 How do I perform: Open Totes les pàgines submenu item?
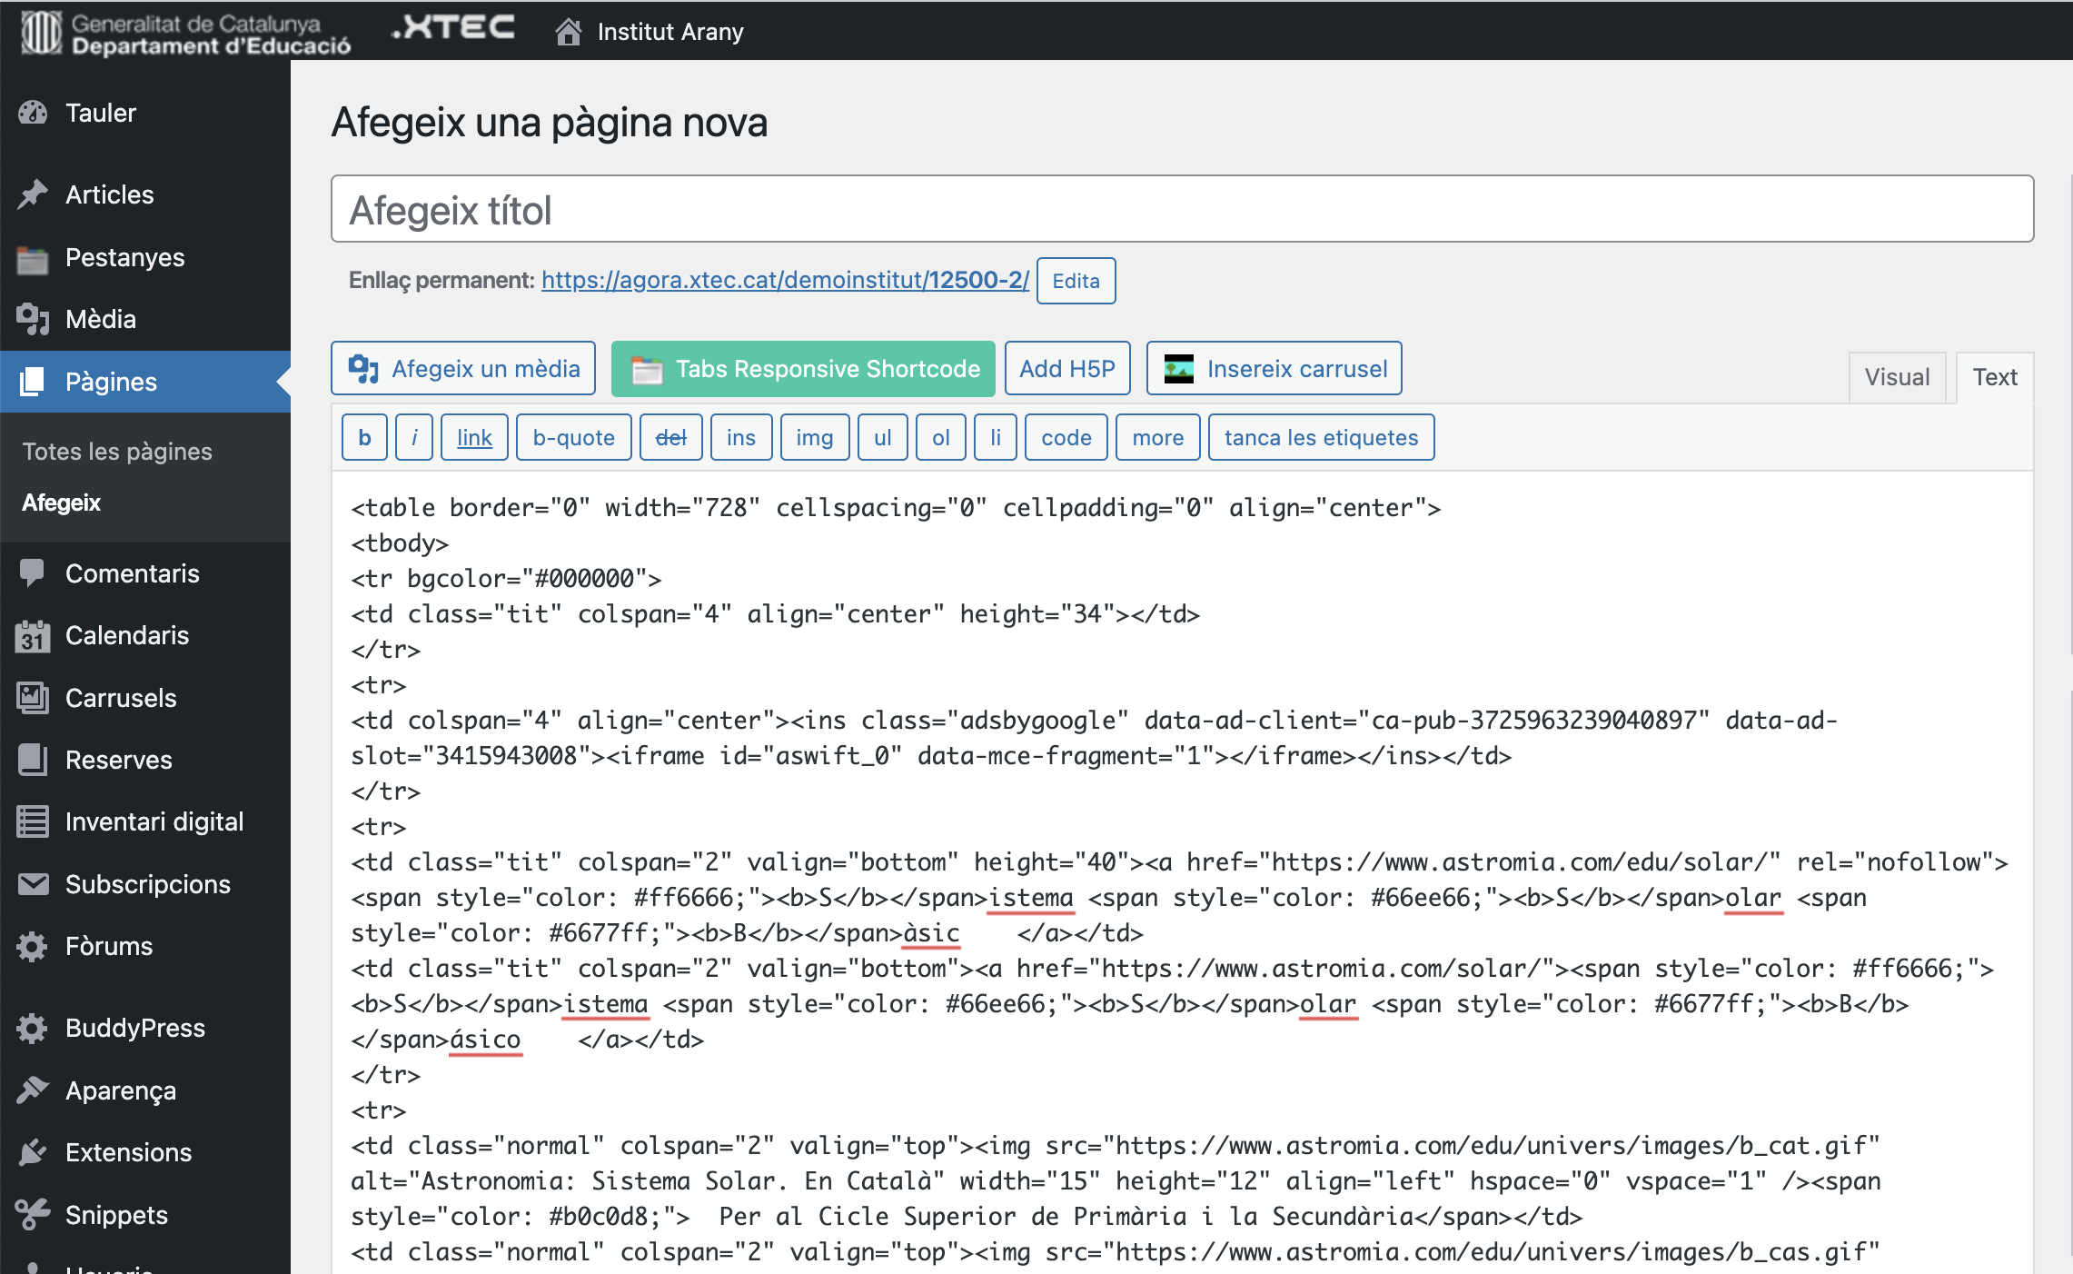pyautogui.click(x=117, y=452)
